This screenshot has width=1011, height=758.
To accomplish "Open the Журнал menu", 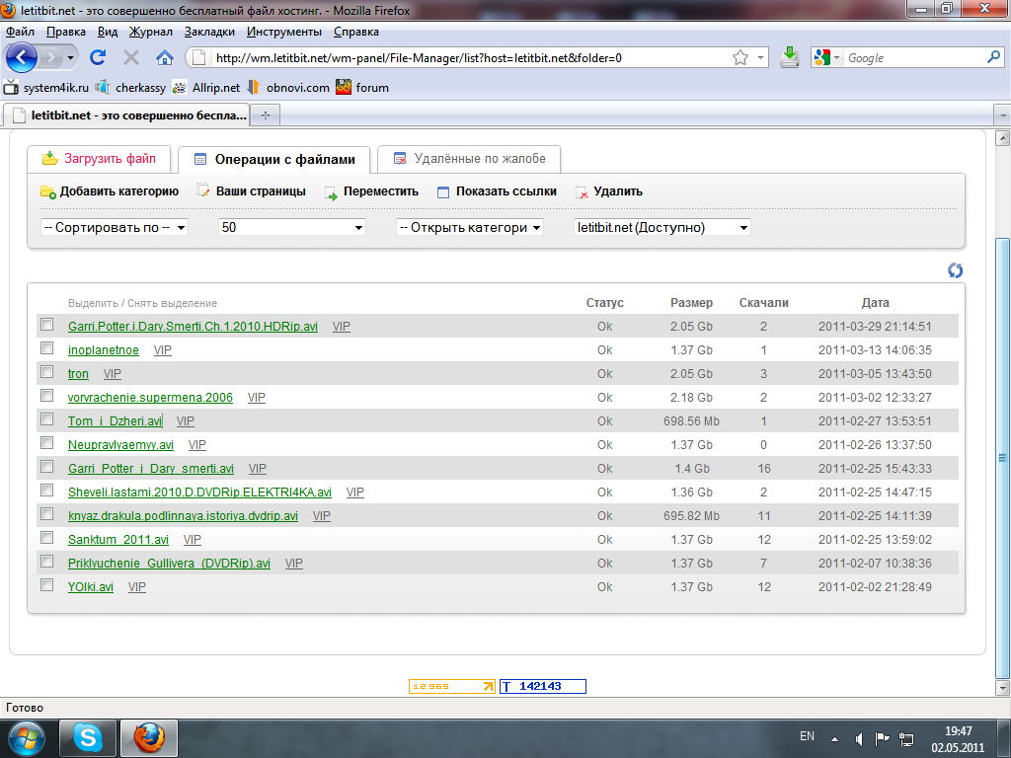I will pyautogui.click(x=150, y=32).
